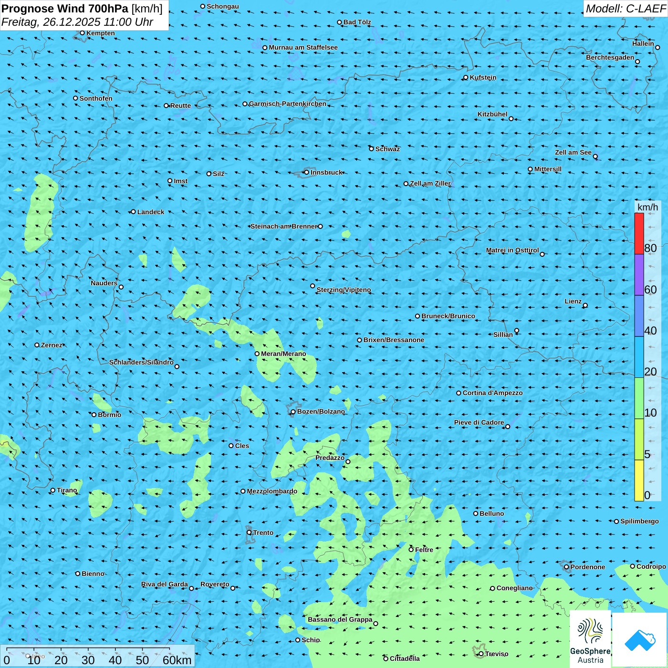668x668 pixels.
Task: Click the 'km/h' legend heading
Action: point(648,207)
